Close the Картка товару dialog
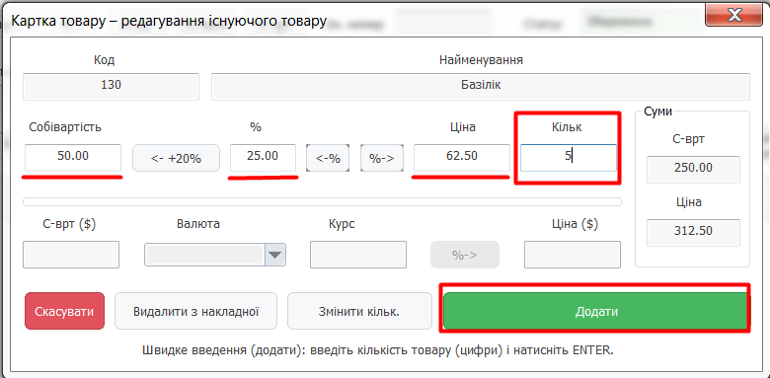770x378 pixels. click(734, 16)
